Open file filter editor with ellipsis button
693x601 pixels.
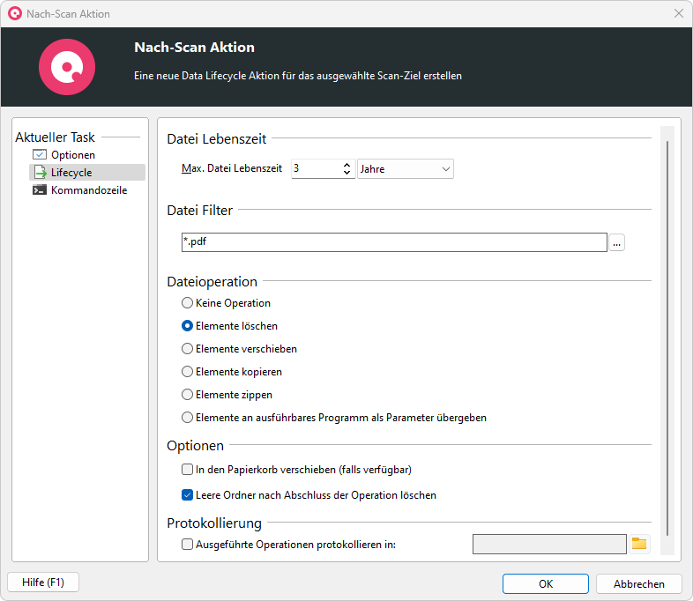(616, 242)
